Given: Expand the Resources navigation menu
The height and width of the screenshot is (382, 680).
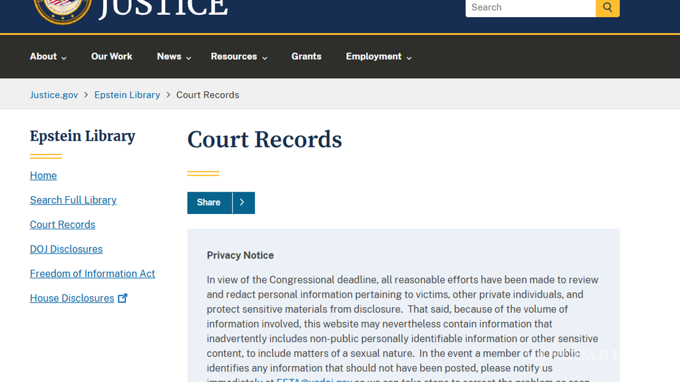Looking at the screenshot, I should (x=238, y=57).
